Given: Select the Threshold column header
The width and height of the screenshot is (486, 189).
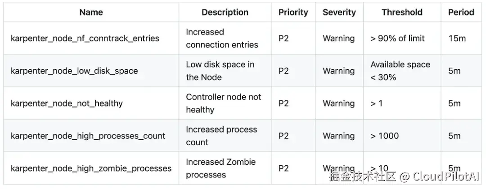Looking at the screenshot, I should (x=402, y=13).
